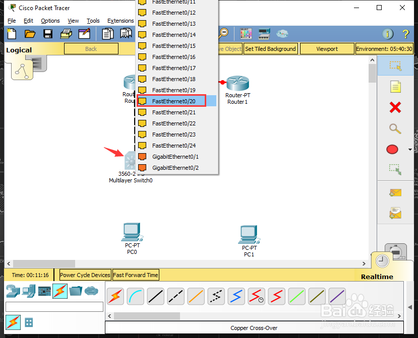The width and height of the screenshot is (418, 338).
Task: Pick the dashed Copper Cross-Over cable
Action: point(175,296)
